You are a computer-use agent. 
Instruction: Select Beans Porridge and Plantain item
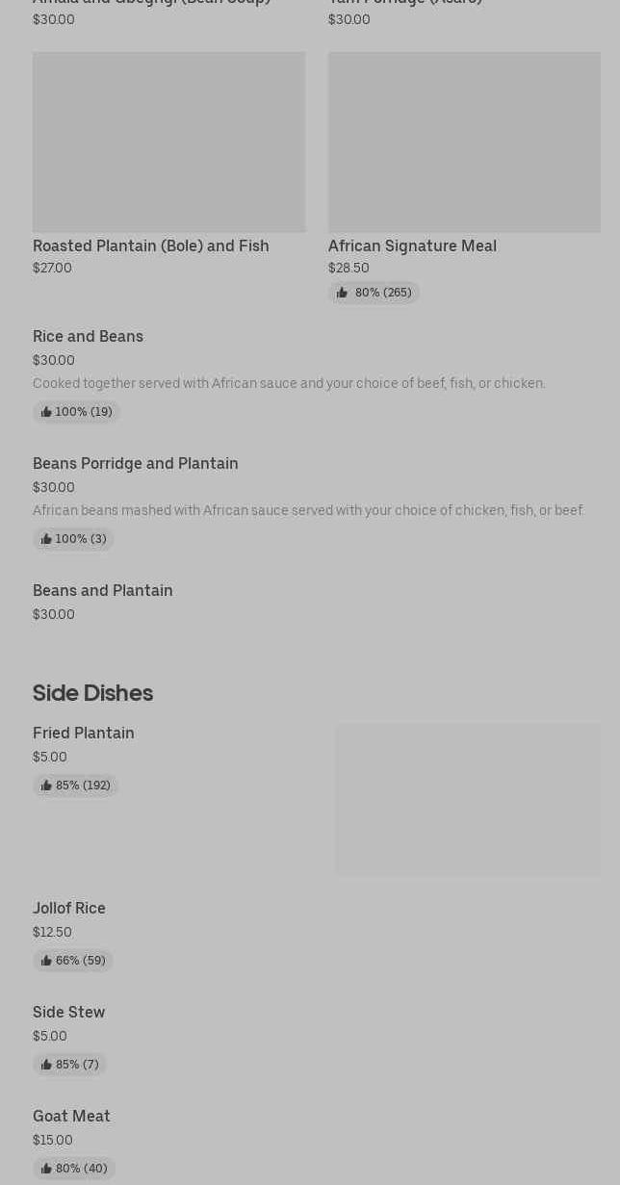[135, 464]
